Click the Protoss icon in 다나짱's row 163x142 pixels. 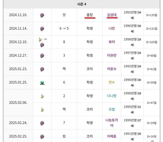[42, 96]
